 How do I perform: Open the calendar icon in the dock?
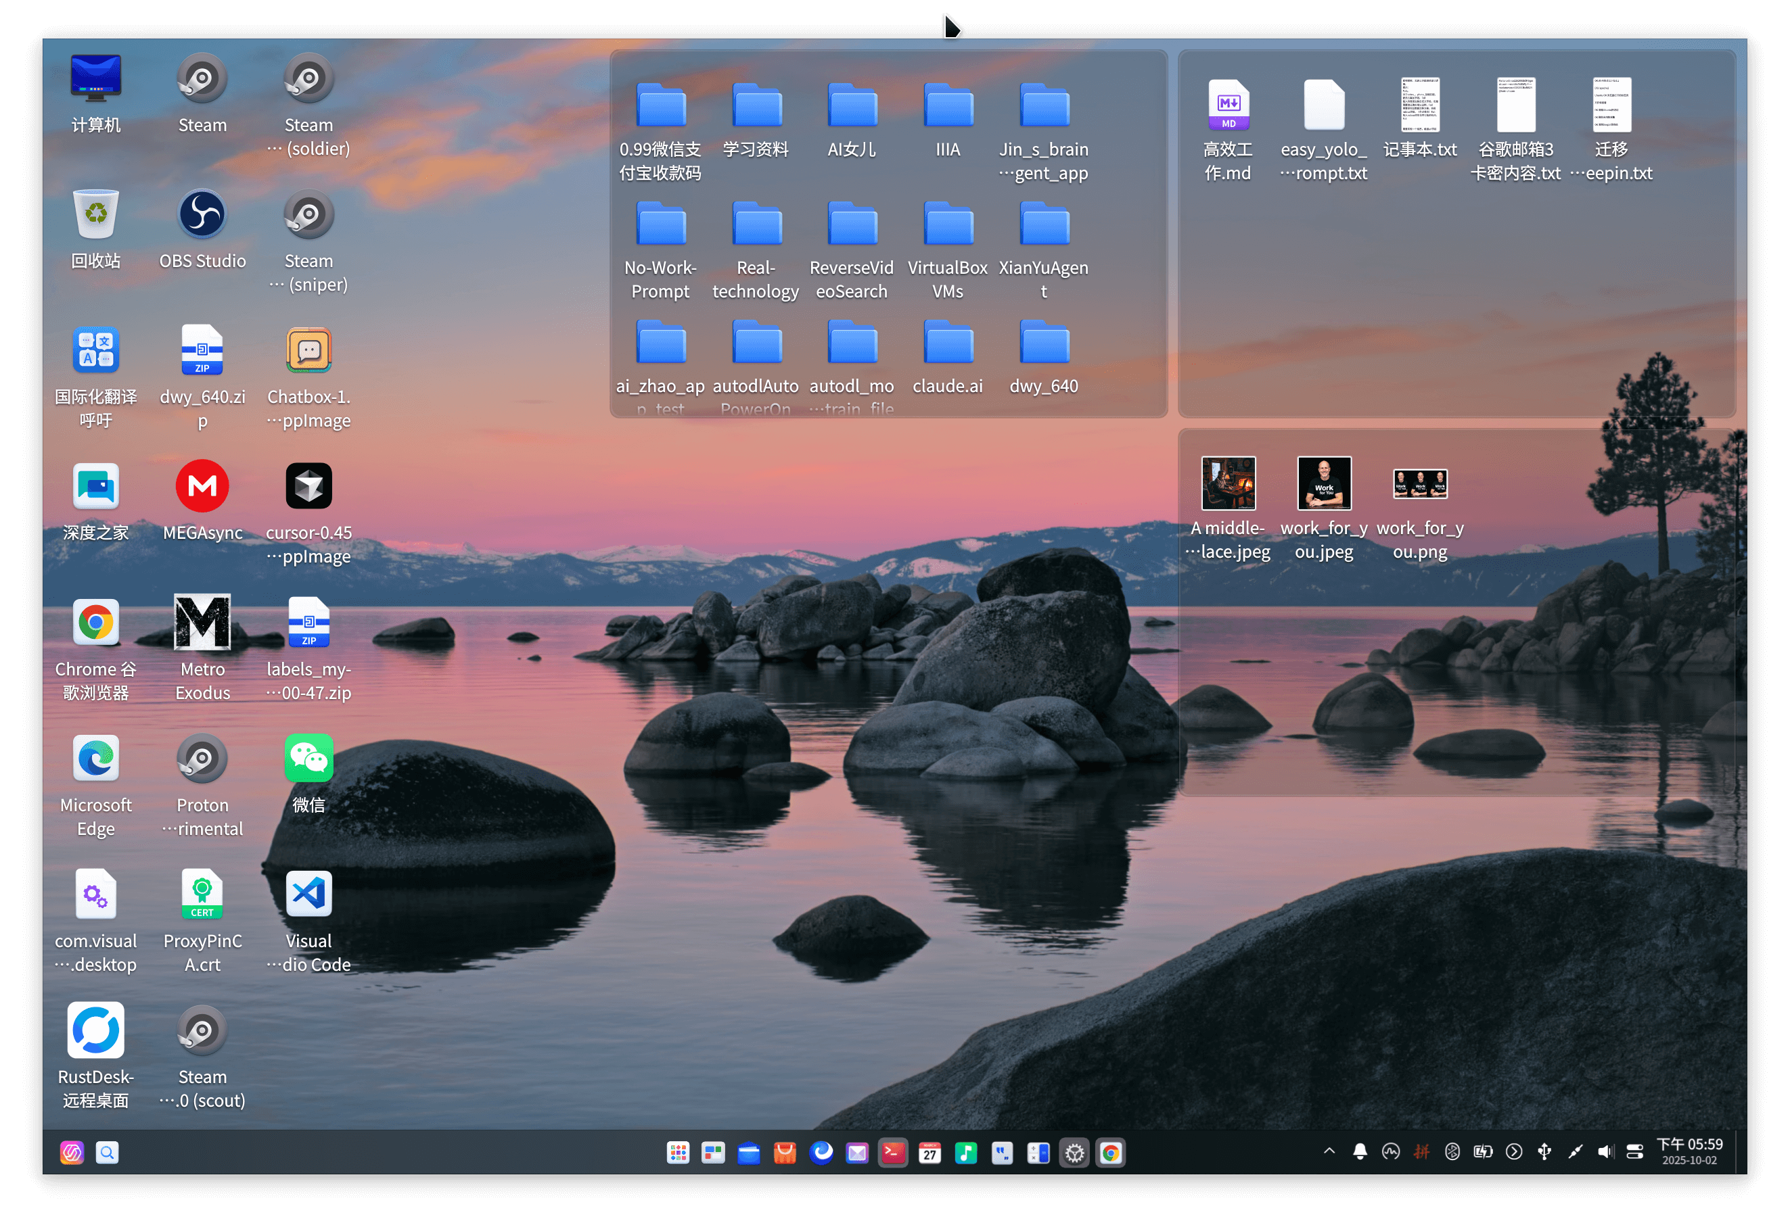tap(930, 1153)
